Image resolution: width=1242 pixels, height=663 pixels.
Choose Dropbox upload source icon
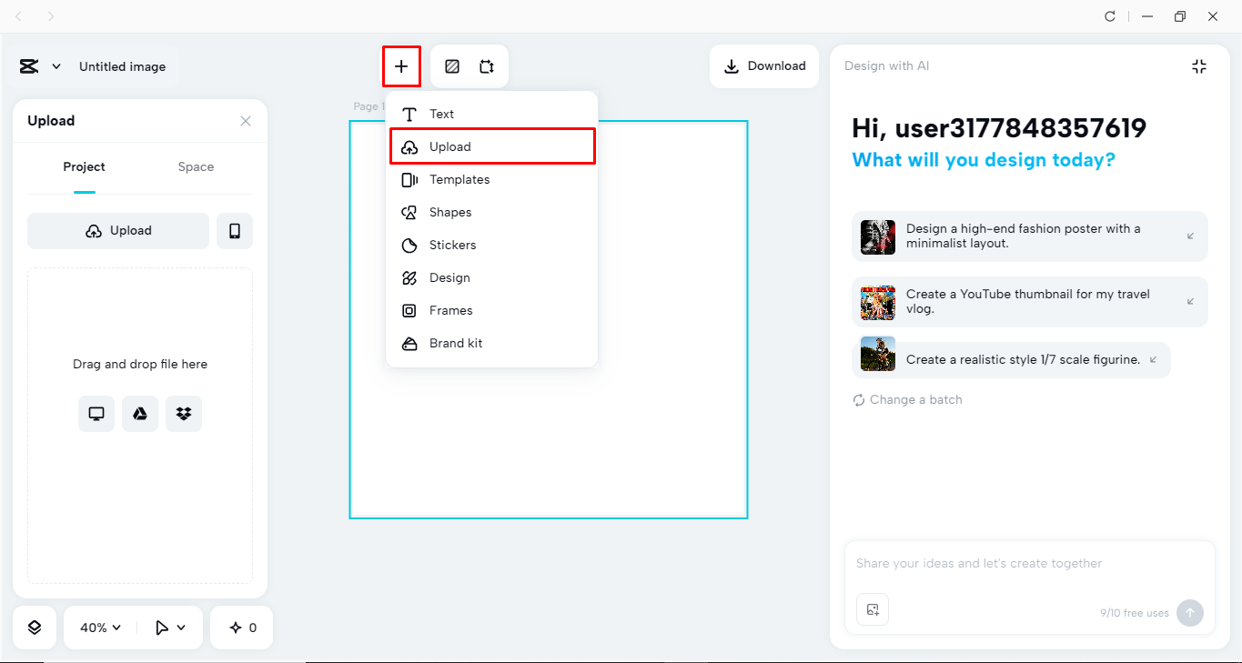point(184,414)
